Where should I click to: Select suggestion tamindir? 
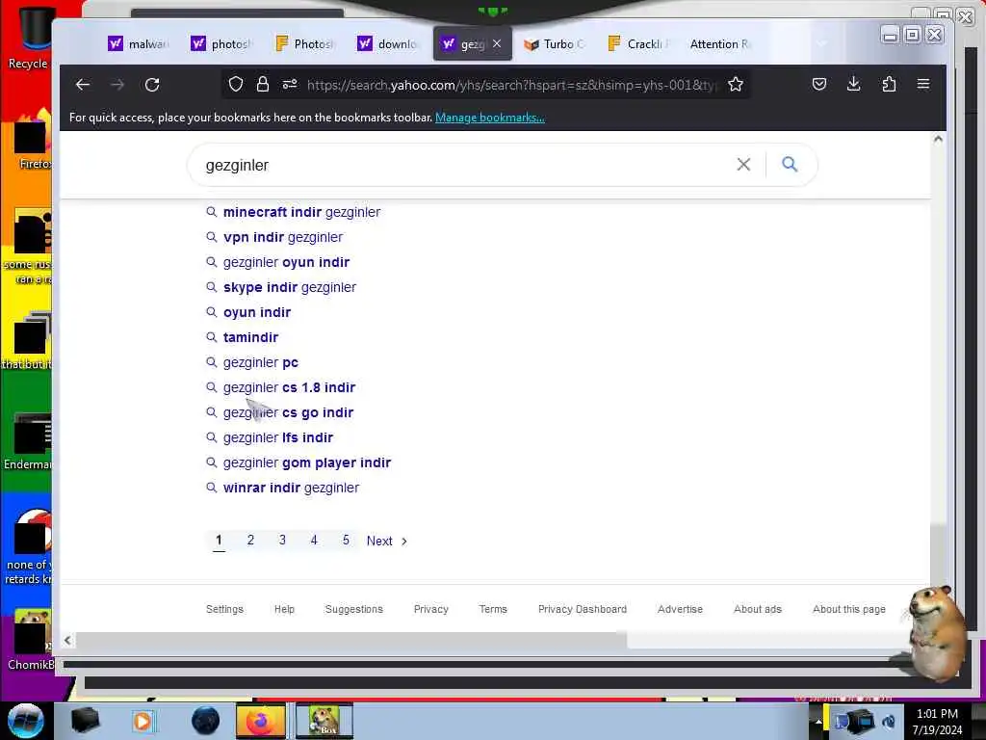tap(250, 337)
